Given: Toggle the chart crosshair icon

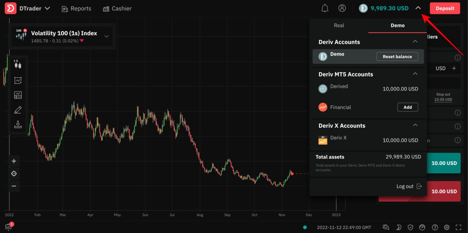Looking at the screenshot, I should point(14,174).
